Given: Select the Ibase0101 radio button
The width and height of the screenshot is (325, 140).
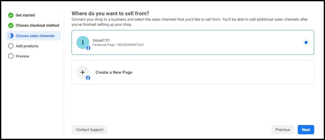Looking at the screenshot, I should (306, 43).
